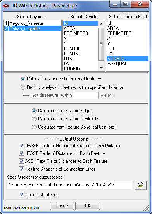The width and height of the screenshot is (152, 214).
Task: Click the ID field scrollbar up arrow
Action: (x=101, y=24)
